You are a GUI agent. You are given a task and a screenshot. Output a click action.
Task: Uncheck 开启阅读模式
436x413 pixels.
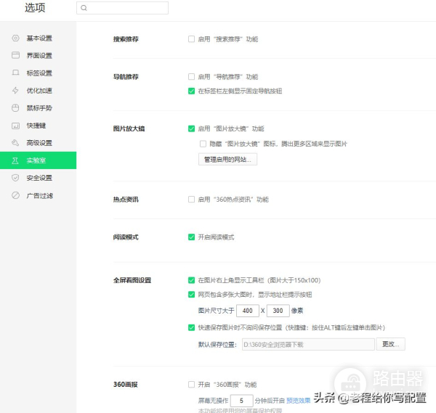(191, 237)
